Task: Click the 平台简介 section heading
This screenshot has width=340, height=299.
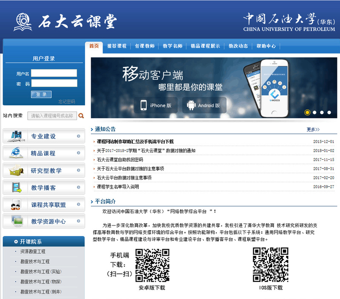Action: pyautogui.click(x=105, y=201)
